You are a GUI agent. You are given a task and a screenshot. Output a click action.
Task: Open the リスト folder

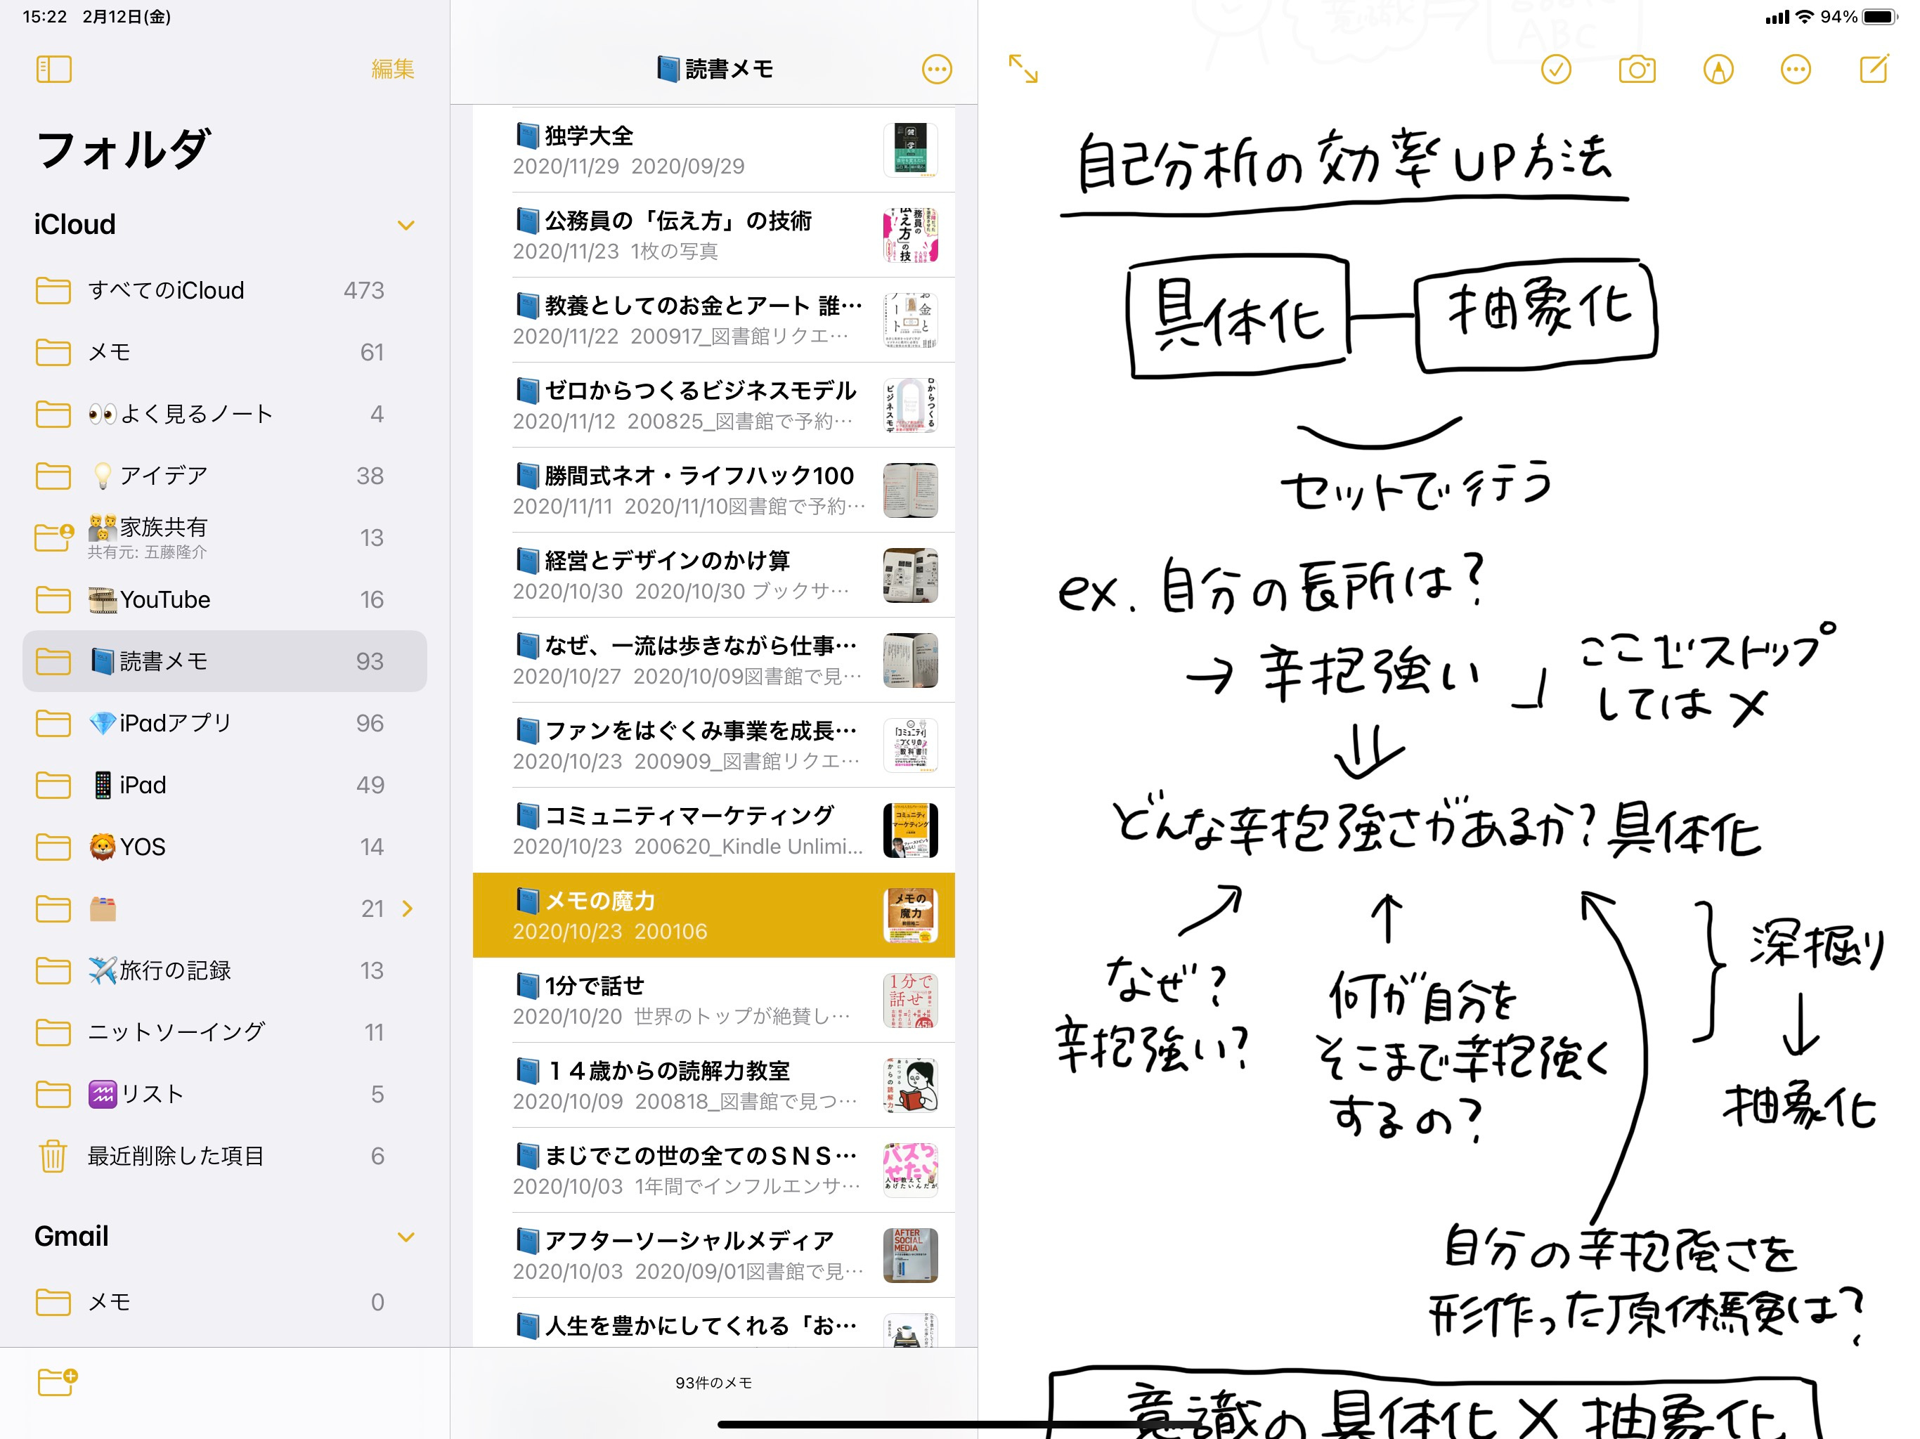(x=225, y=1093)
